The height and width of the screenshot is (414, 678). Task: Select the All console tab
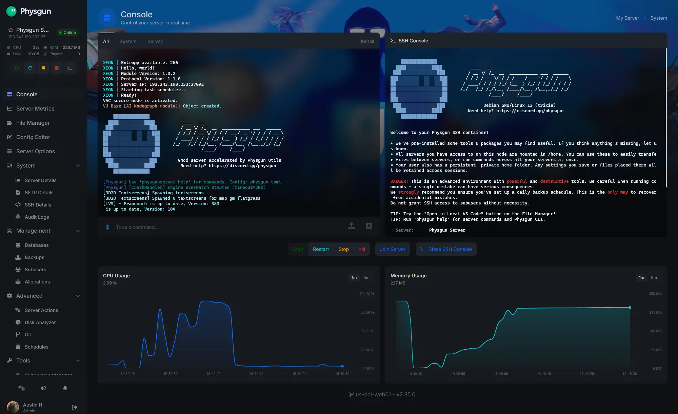tap(106, 41)
